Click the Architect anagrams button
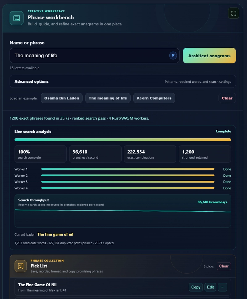Image resolution: width=247 pixels, height=299 pixels. click(x=209, y=56)
